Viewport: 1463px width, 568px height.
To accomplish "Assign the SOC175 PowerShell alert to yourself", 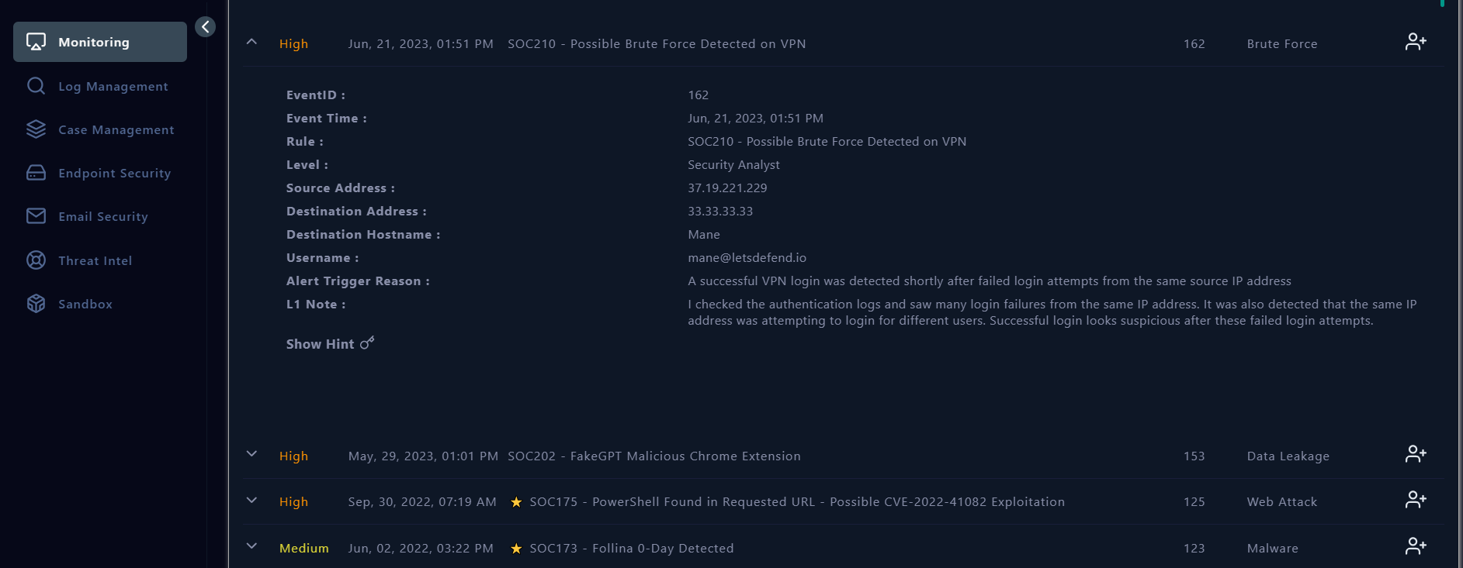I will (x=1415, y=500).
